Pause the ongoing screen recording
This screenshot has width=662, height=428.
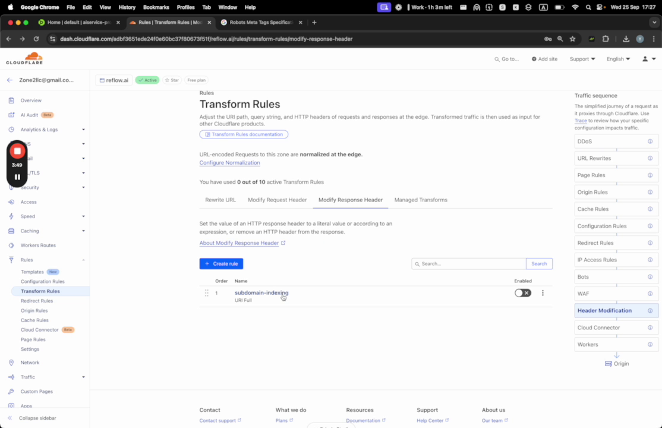click(17, 176)
